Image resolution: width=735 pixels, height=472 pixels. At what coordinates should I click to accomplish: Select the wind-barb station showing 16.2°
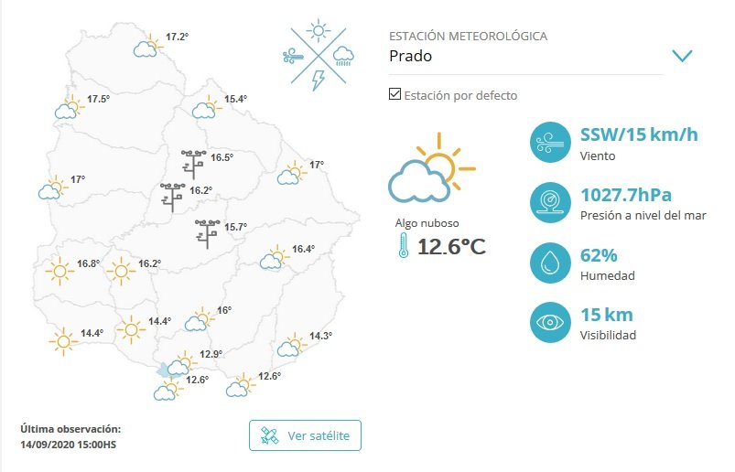172,198
